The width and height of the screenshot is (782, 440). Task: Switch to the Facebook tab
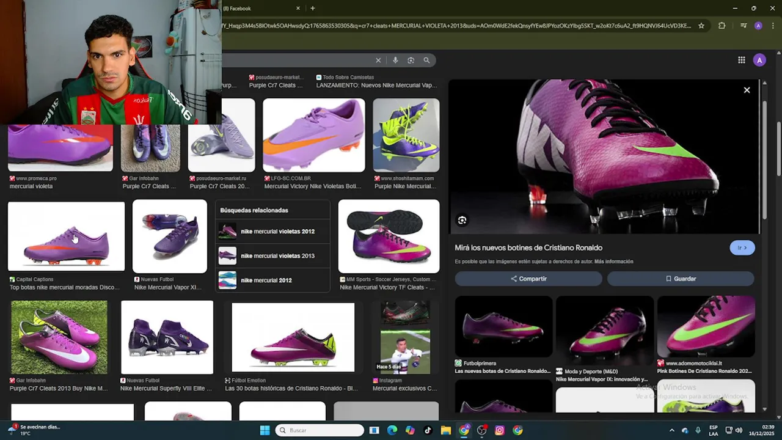(260, 8)
